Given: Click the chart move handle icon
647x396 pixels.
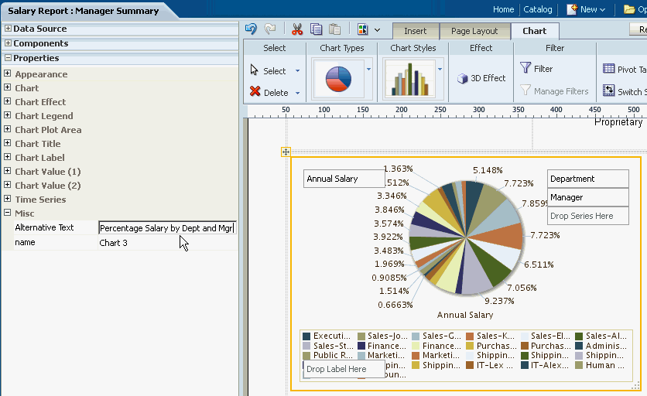Looking at the screenshot, I should 286,152.
